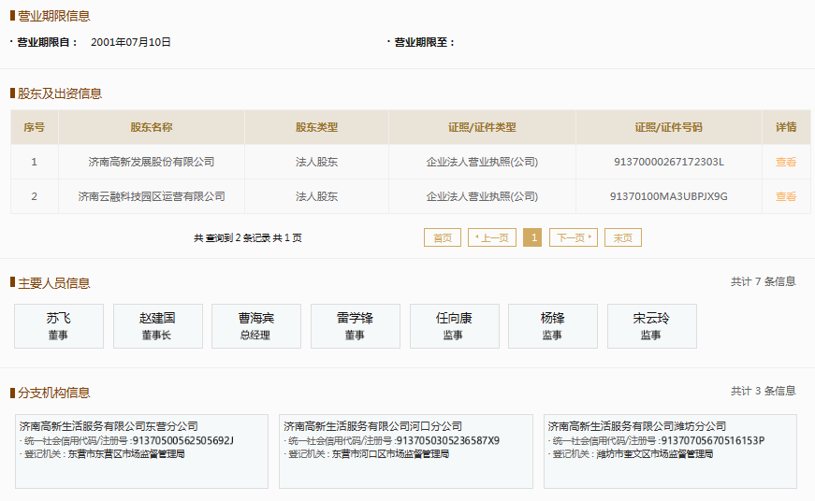The height and width of the screenshot is (501, 815).
Task: Open 东营分公司 branch card
Action: (x=141, y=451)
